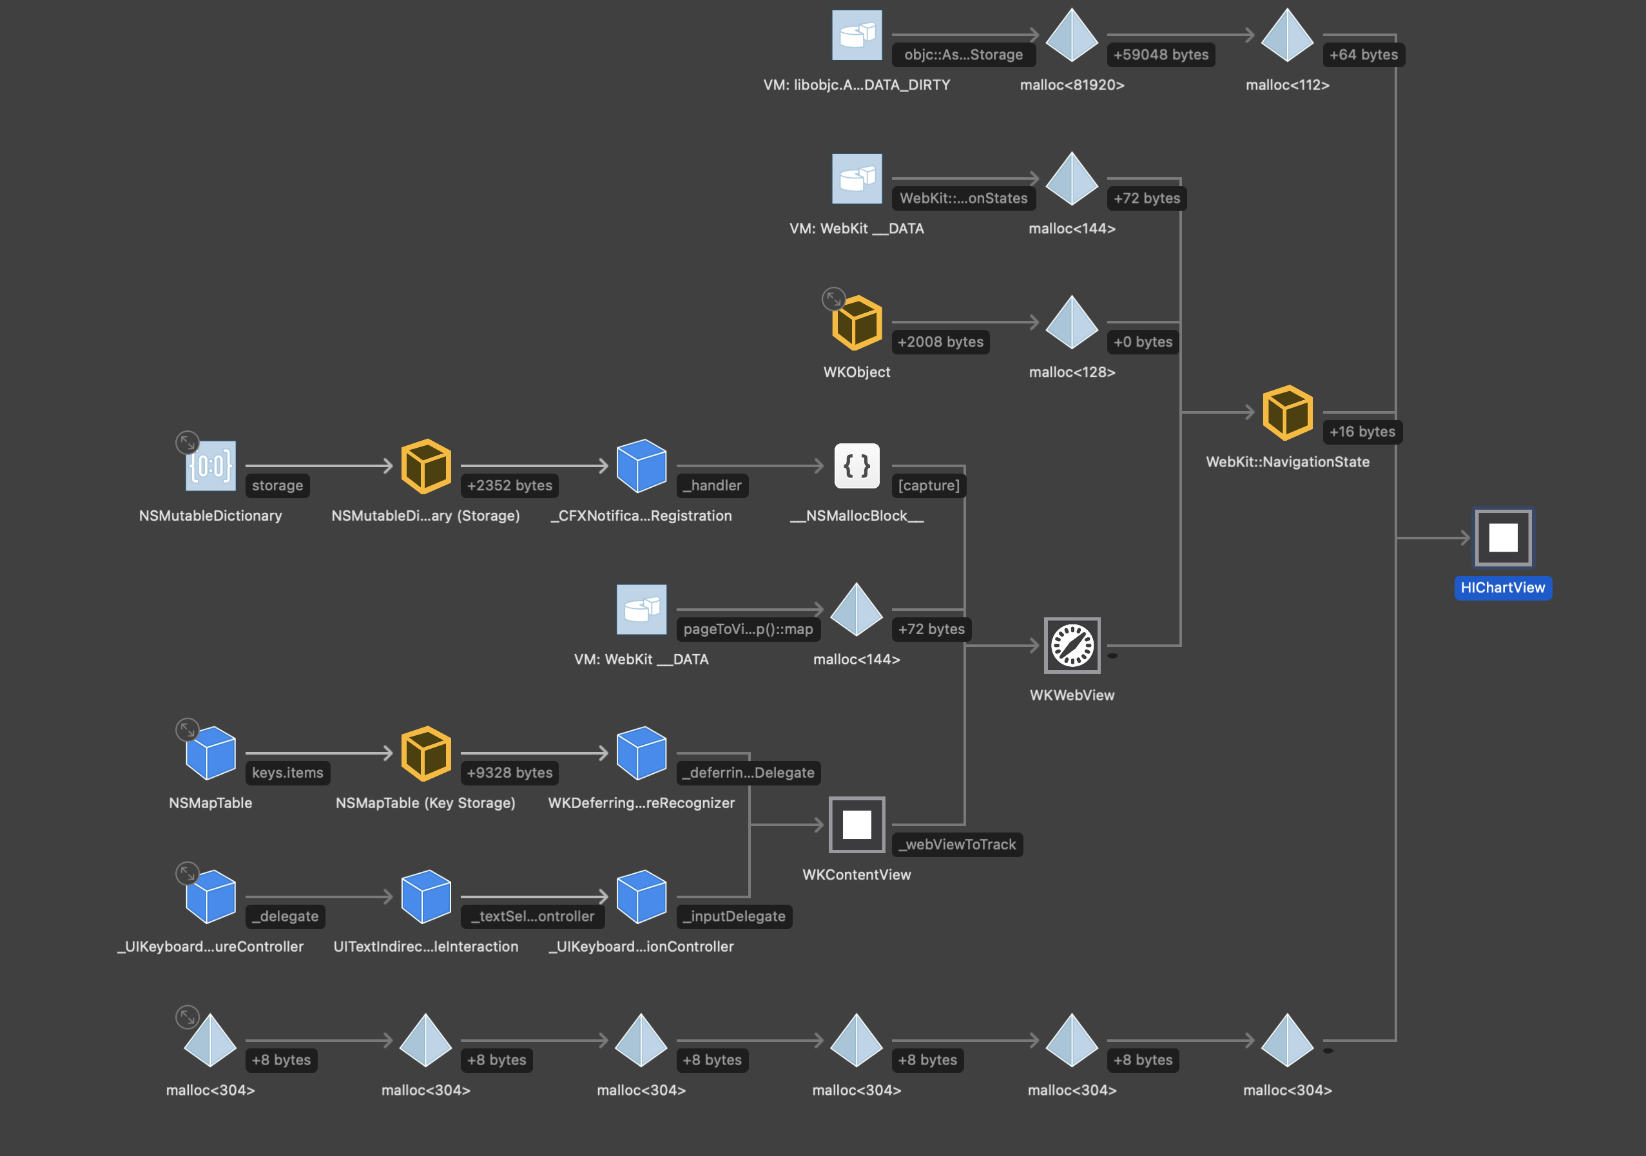The height and width of the screenshot is (1156, 1646).
Task: Click the VM: libobjc.A DATA_DIRTY disk icon
Action: click(x=856, y=36)
